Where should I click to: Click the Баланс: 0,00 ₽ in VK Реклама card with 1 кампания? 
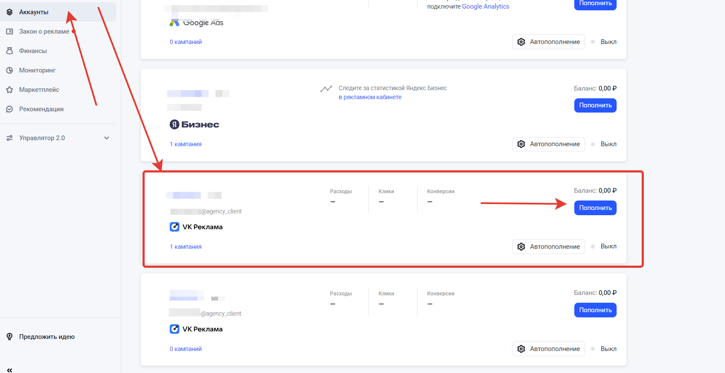595,191
